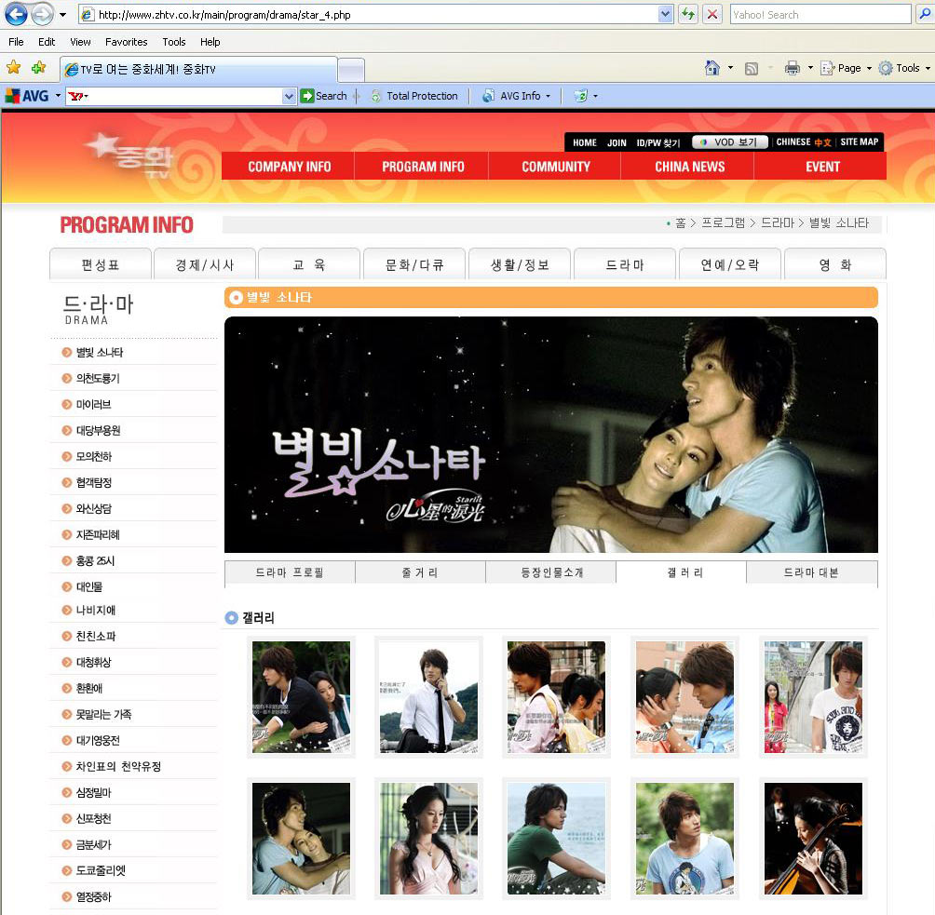Screen dimensions: 935x915
Task: Open the Home button dropdown arrow
Action: click(x=730, y=68)
